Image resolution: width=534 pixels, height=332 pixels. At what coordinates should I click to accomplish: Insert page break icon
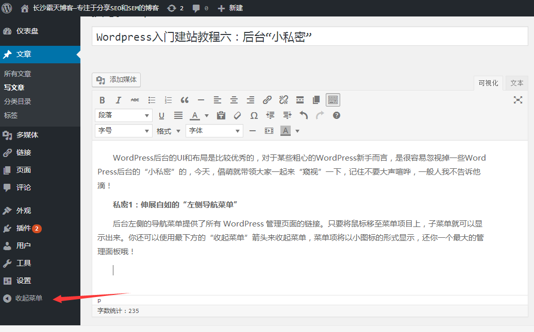[x=316, y=100]
